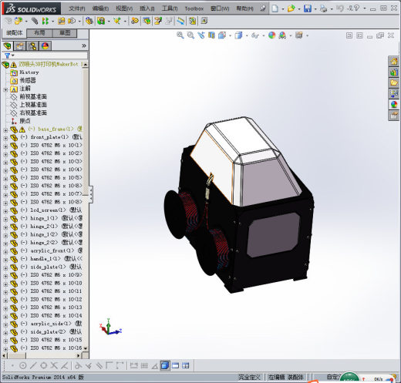This screenshot has height=383, width=401.
Task: Select the Move Component tool
Action: [72, 21]
